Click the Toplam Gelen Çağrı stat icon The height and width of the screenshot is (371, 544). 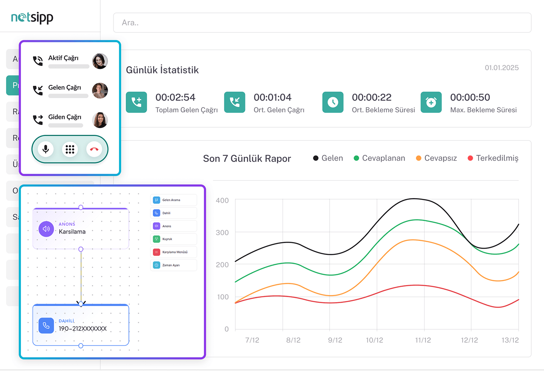pyautogui.click(x=136, y=102)
